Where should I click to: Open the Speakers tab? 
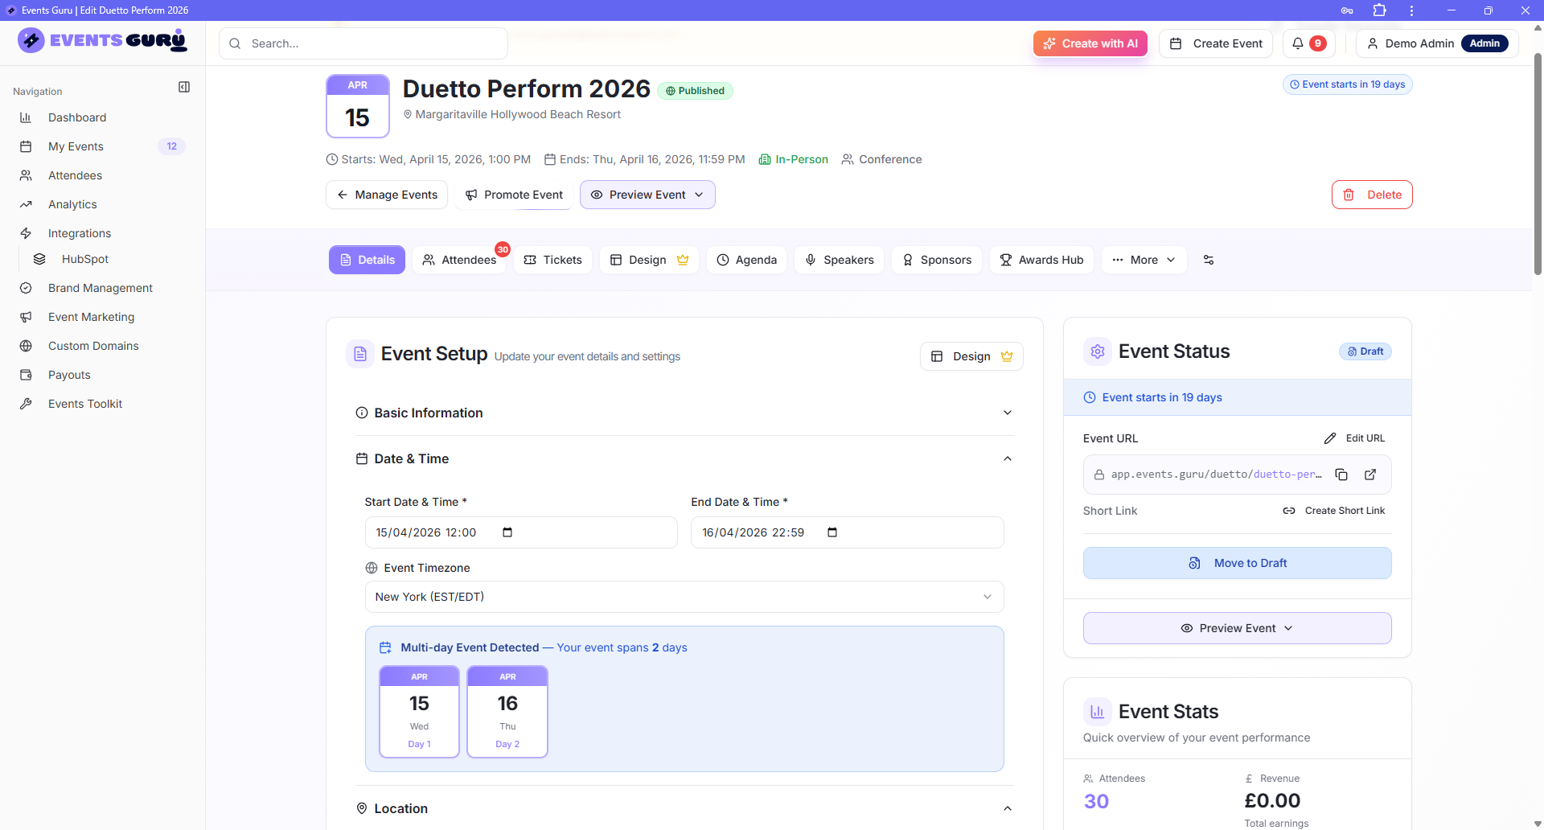(840, 260)
